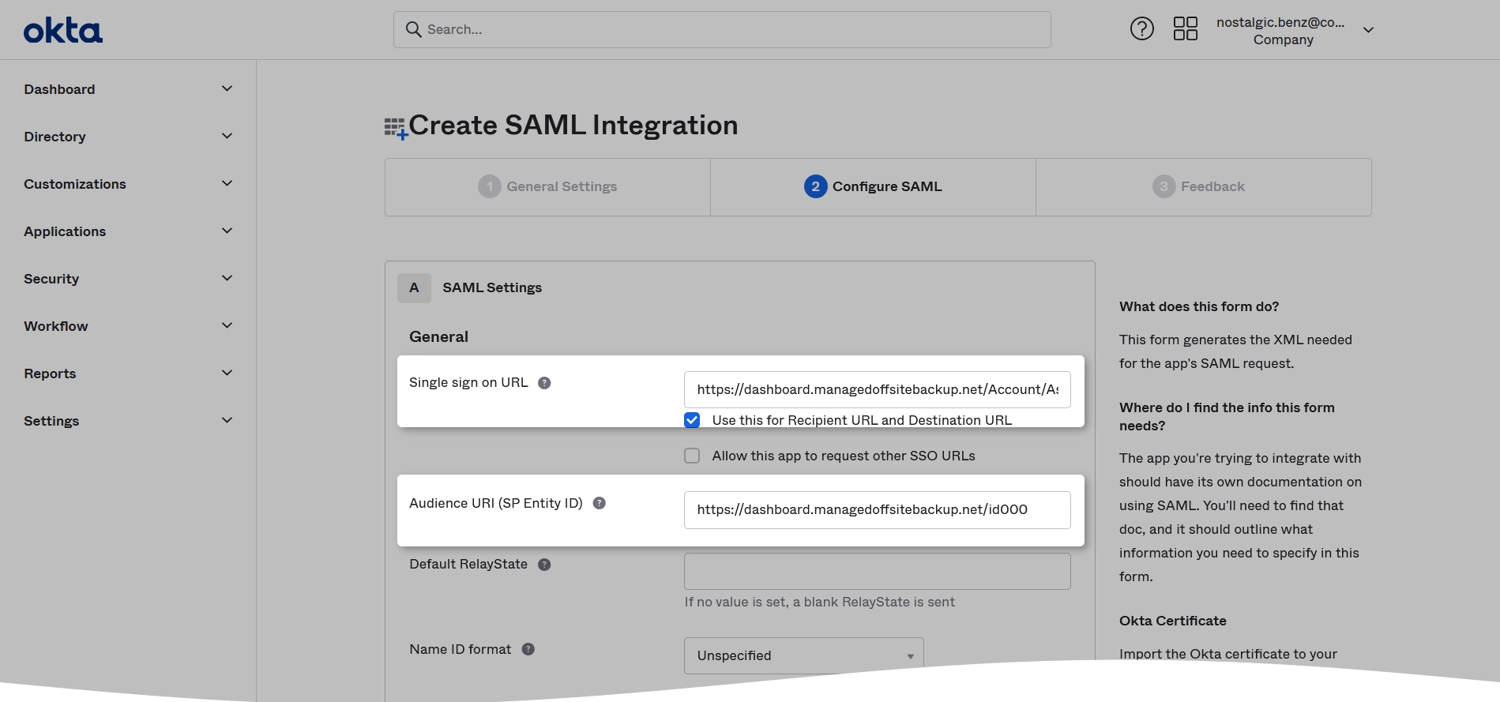The height and width of the screenshot is (702, 1500).
Task: Click the 'Name ID format' label
Action: (461, 649)
